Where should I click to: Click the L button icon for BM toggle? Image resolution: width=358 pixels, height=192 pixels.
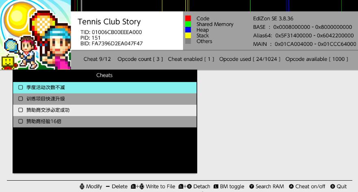point(216,186)
